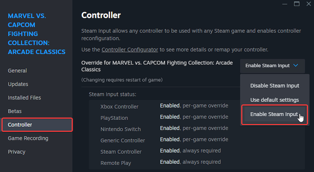Select Use default settings option
This screenshot has width=314, height=172.
(274, 100)
